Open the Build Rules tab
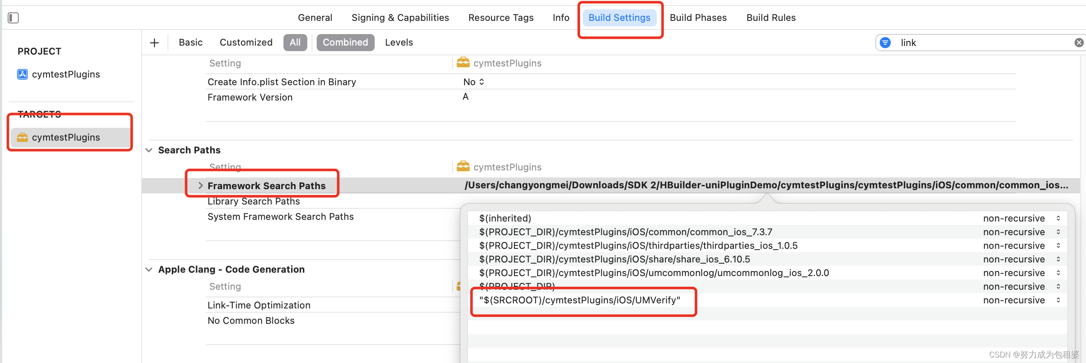This screenshot has height=363, width=1086. (771, 18)
